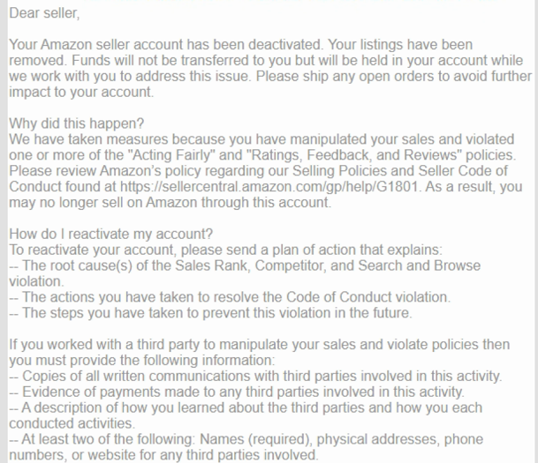Click the bullet about 'root cause(s) of the Sales Rank'
This screenshot has width=538, height=463.
245,273
